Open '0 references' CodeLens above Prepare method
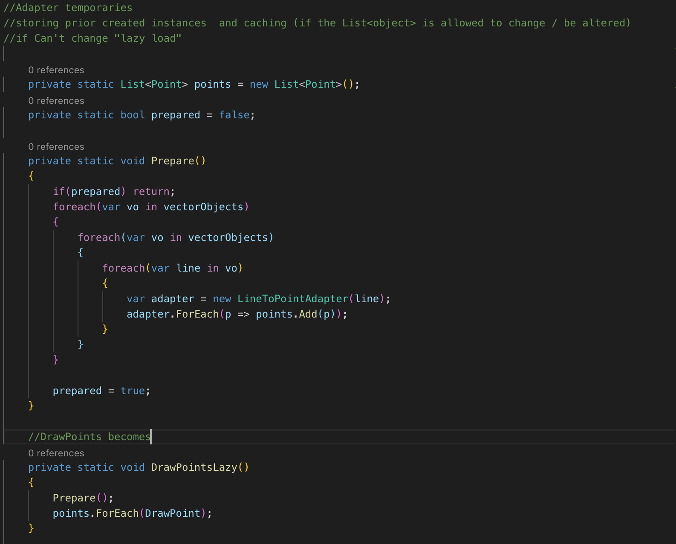 pos(56,146)
